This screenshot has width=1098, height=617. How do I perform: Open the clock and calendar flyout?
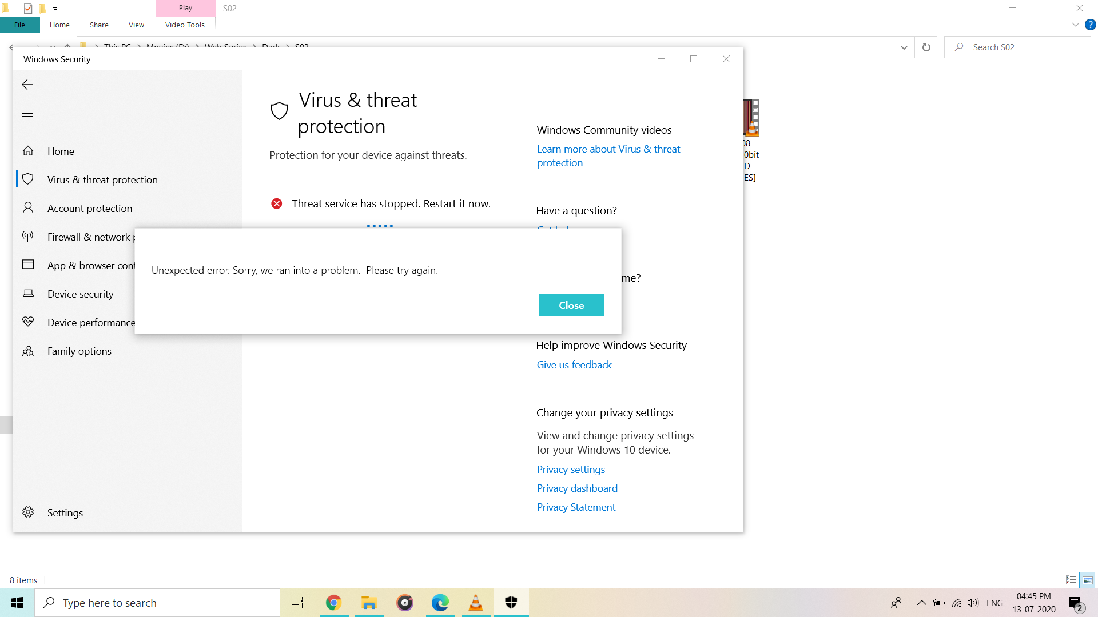(1034, 603)
